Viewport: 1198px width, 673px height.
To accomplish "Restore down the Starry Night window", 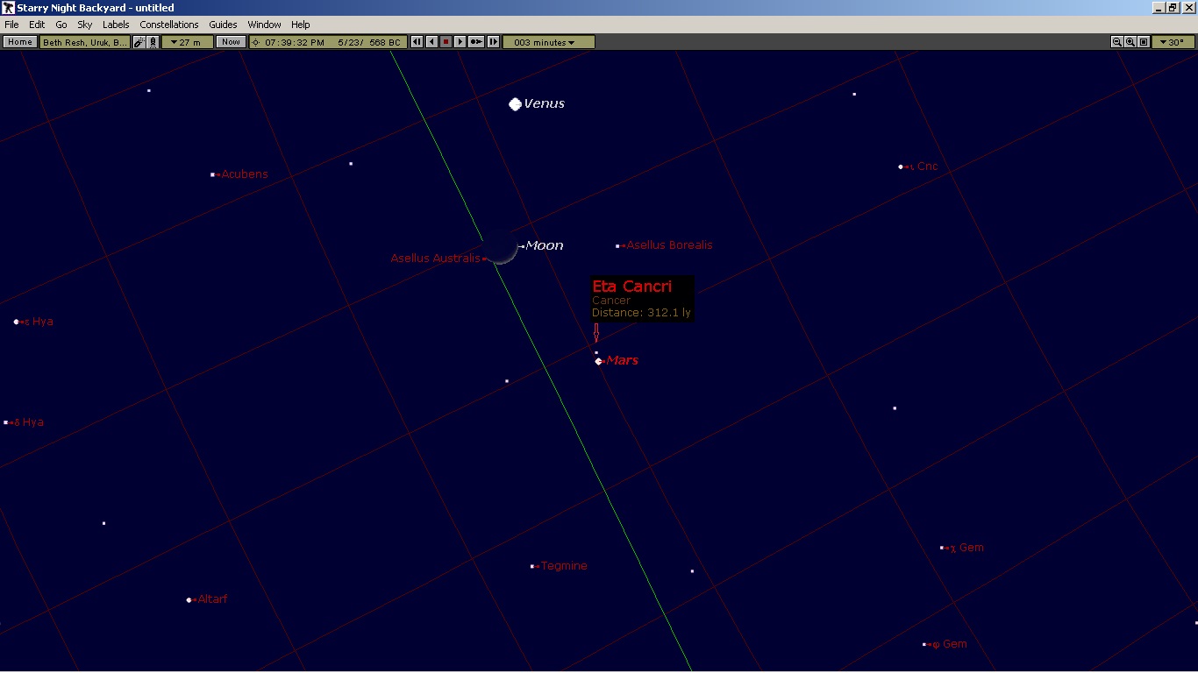I will (1173, 8).
